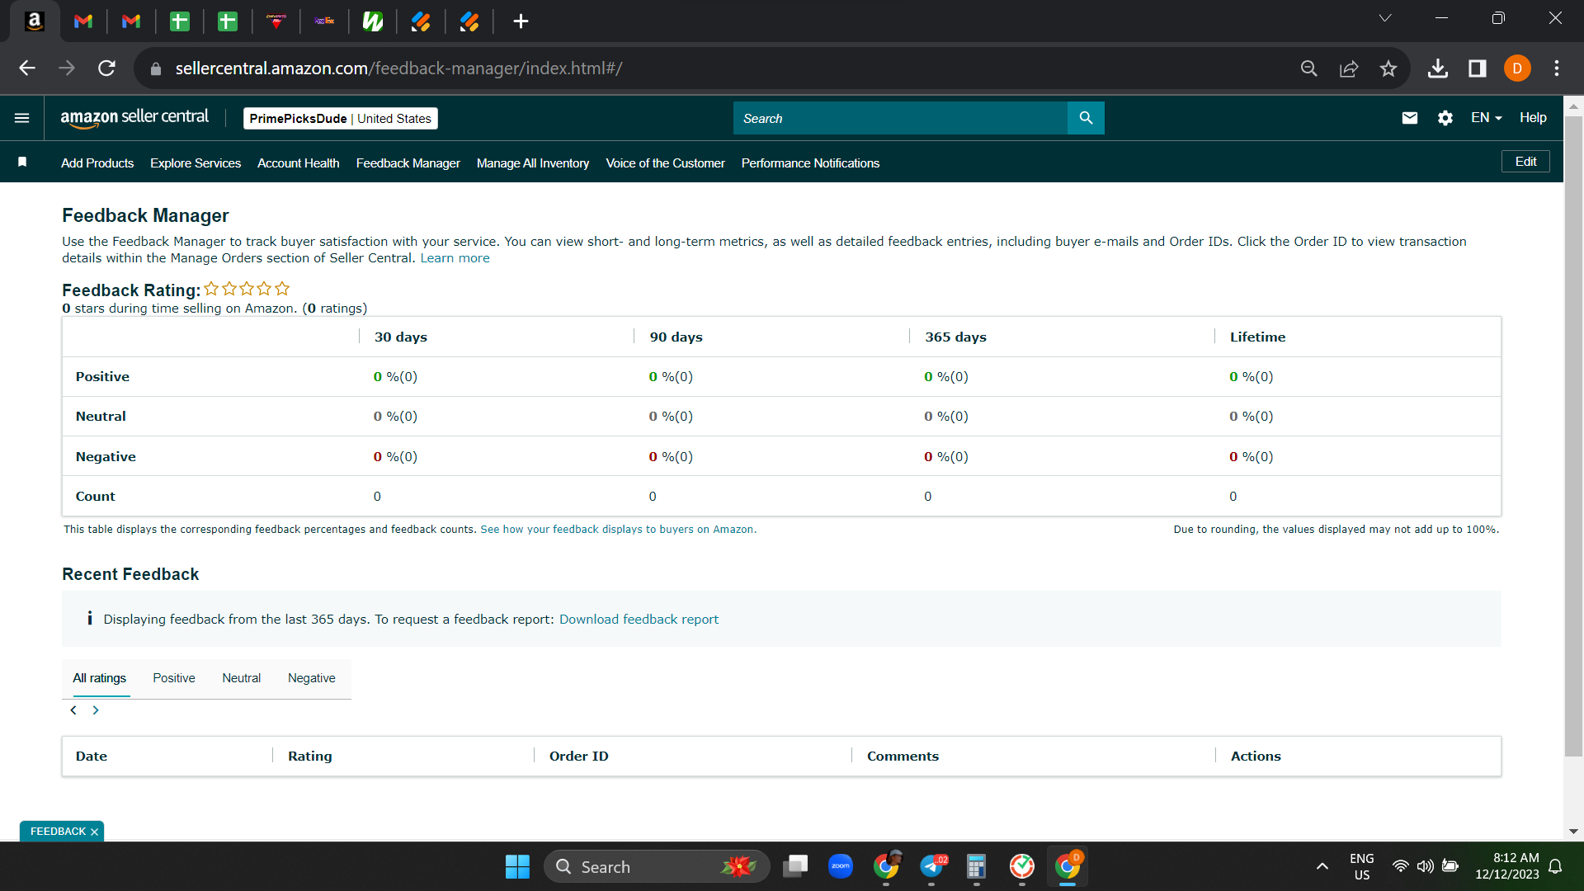Click the browser back arrow
The image size is (1584, 891).
pyautogui.click(x=27, y=68)
